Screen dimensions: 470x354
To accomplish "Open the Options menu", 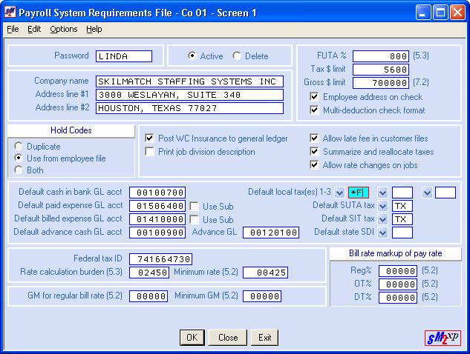I will [64, 29].
